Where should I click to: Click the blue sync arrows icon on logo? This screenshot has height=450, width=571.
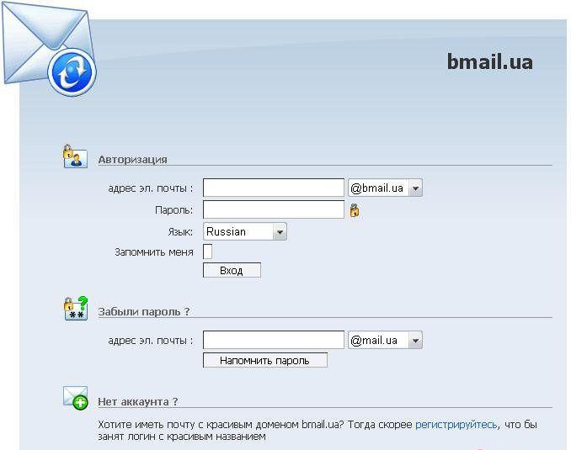(72, 72)
